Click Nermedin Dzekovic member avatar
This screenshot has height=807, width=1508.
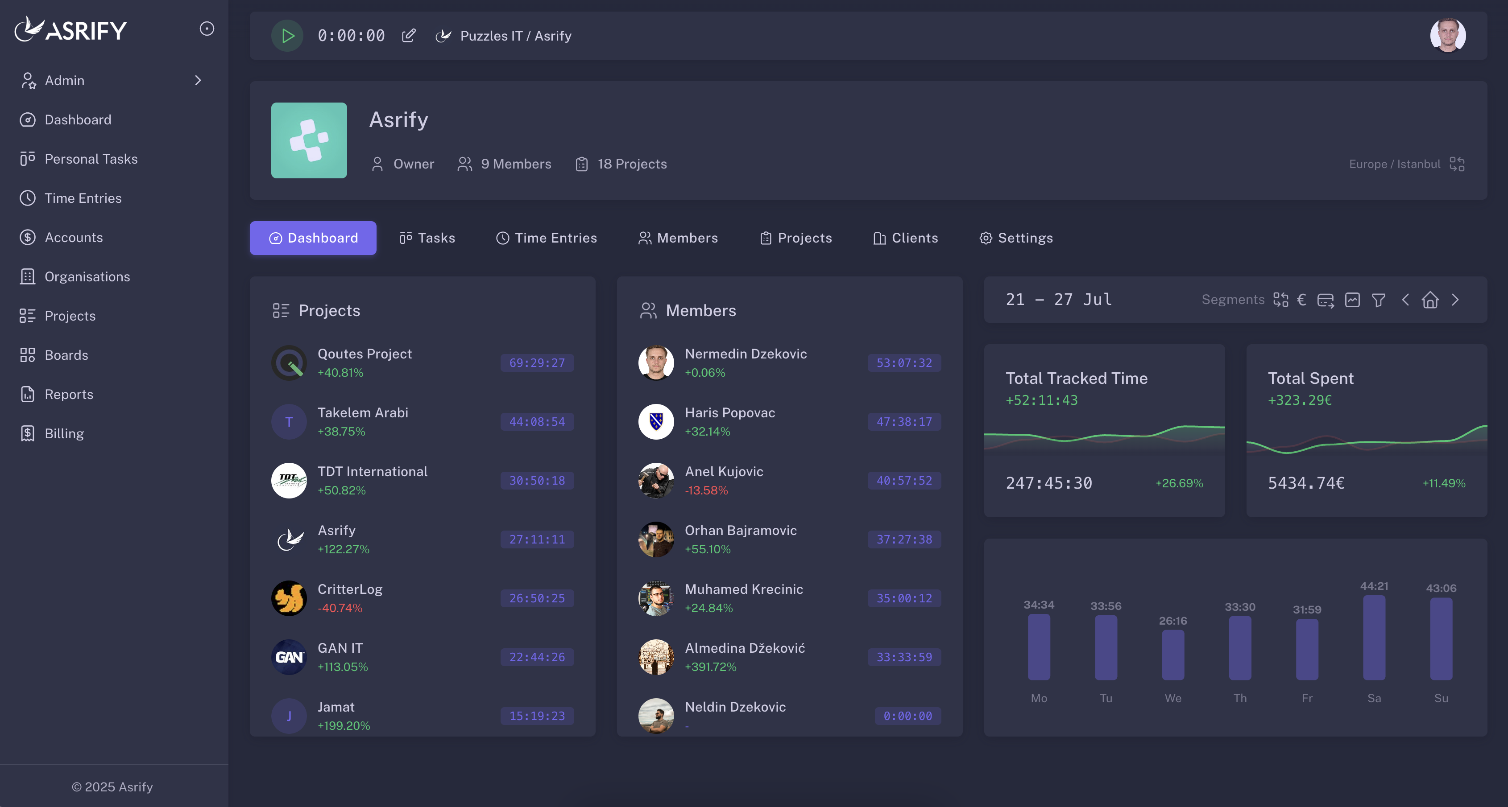656,363
